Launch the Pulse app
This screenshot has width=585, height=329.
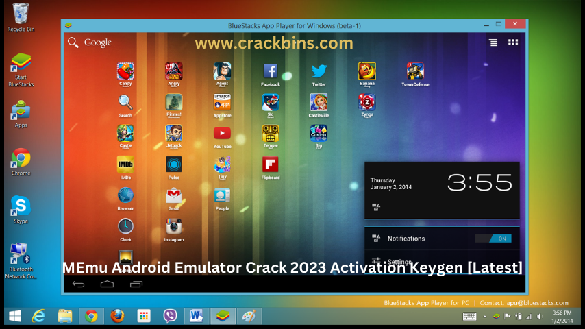tap(174, 164)
